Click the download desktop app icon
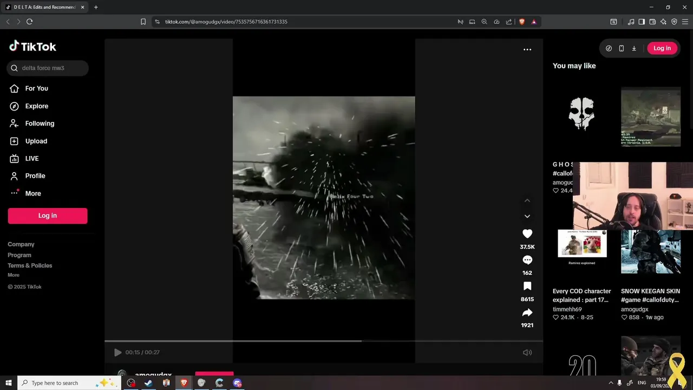The height and width of the screenshot is (390, 693). tap(634, 48)
